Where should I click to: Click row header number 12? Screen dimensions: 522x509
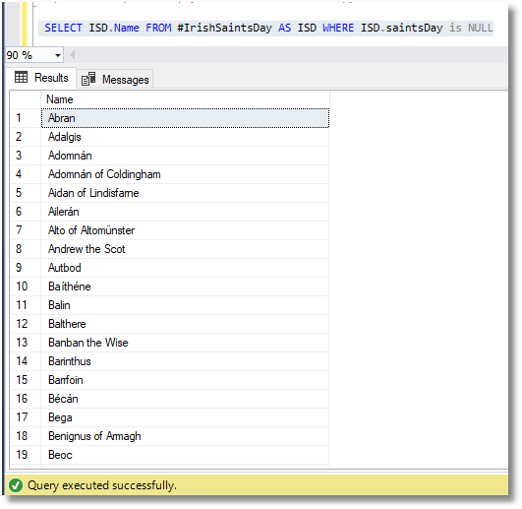tap(26, 324)
